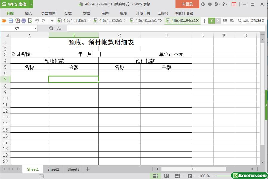Screen dimensions: 268x179
Task: Click the 未登录 login button
Action: (187, 4)
